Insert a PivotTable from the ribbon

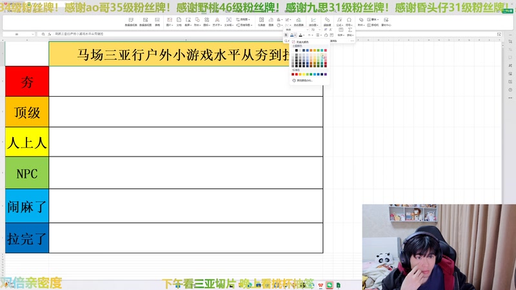click(131, 22)
